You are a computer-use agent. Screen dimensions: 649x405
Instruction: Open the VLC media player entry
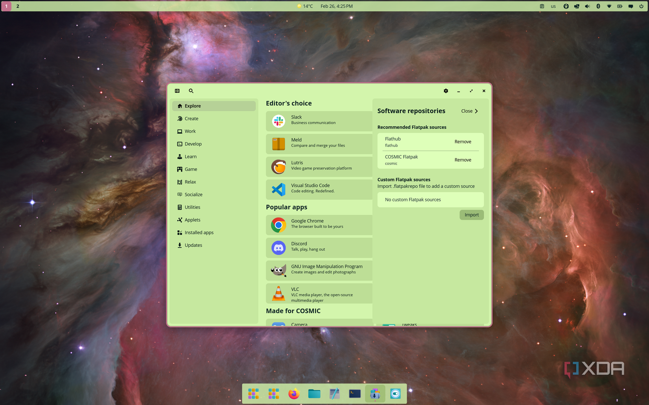(319, 294)
